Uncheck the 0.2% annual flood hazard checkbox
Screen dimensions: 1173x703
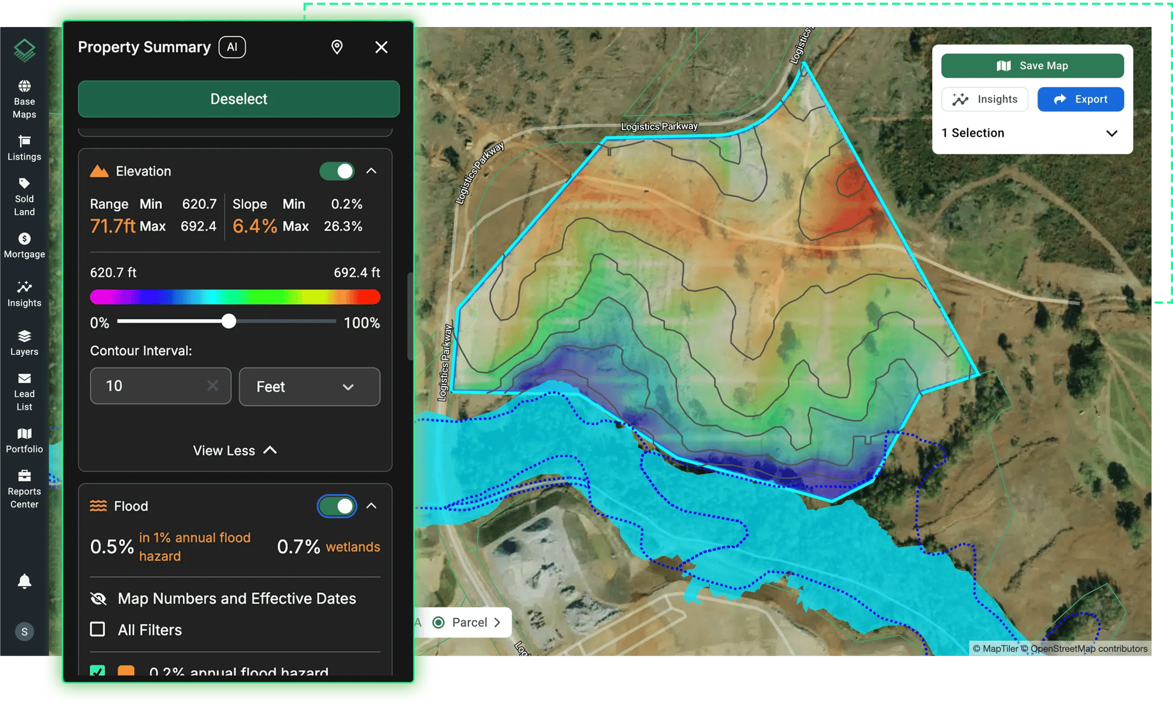click(97, 671)
